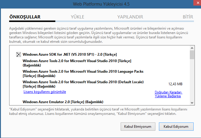Switch to the YÜKLE step tab
Image resolution: width=201 pixels, height=138 pixels.
click(x=78, y=17)
